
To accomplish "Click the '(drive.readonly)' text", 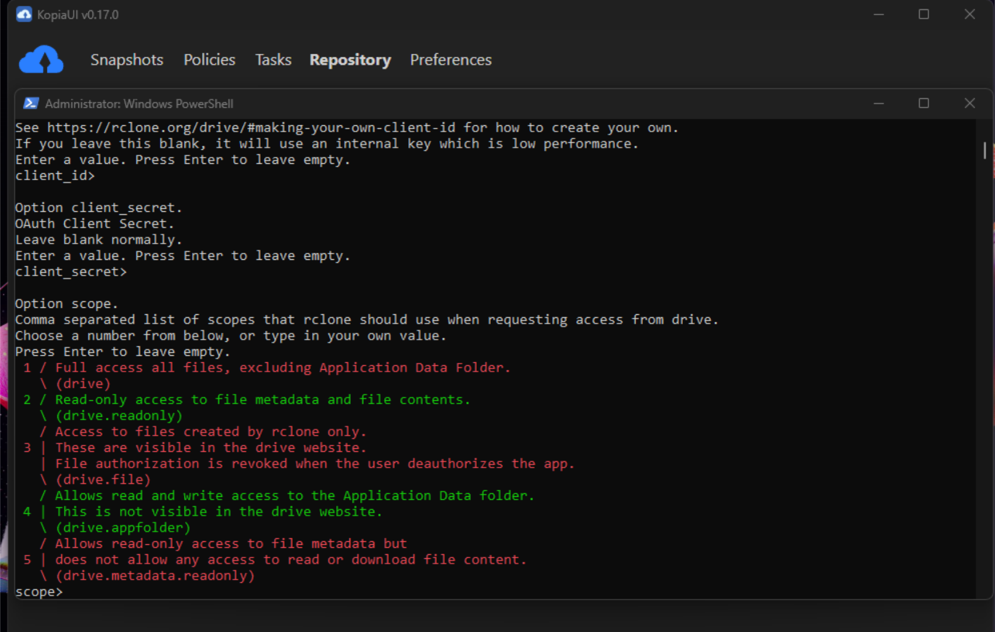I will tap(119, 415).
